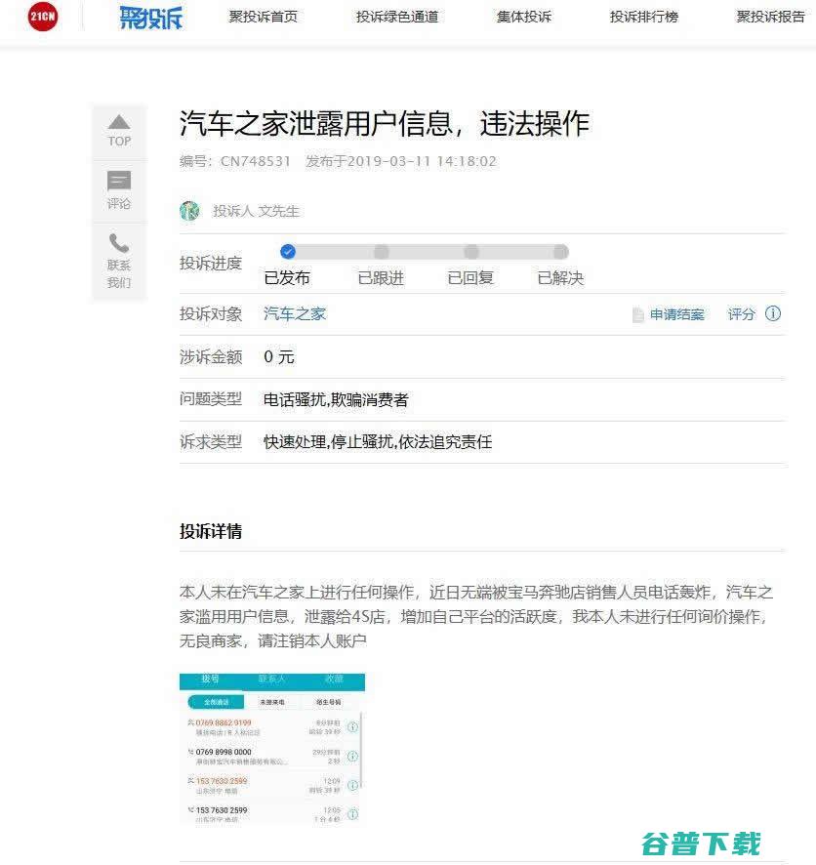Image resolution: width=816 pixels, height=865 pixels.
Task: Click the document icon beside 申请结案
Action: 637,313
